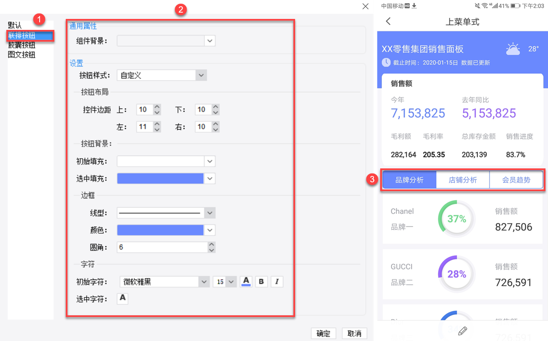This screenshot has height=341, width=548.
Task: Tap the 今年 value 7,153,825
Action: tap(418, 113)
